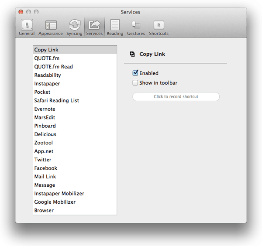Pick Twitter from the services list
Screen dimensions: 262x246
(x=43, y=160)
